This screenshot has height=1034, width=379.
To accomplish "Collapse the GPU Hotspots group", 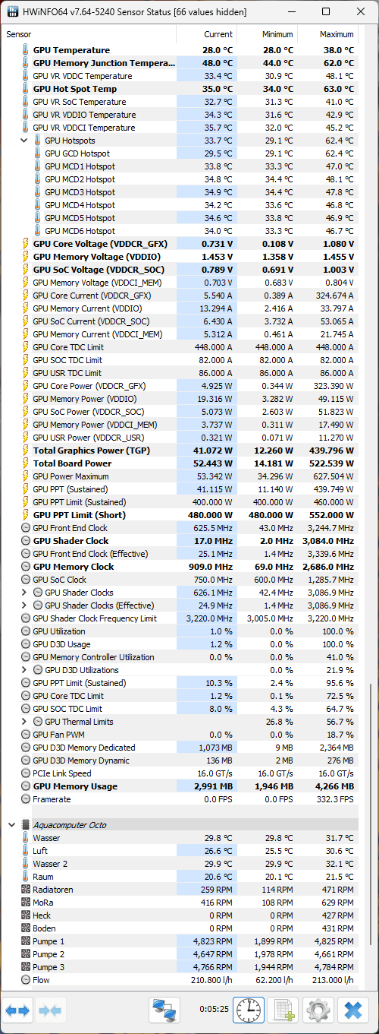I will pos(24,141).
